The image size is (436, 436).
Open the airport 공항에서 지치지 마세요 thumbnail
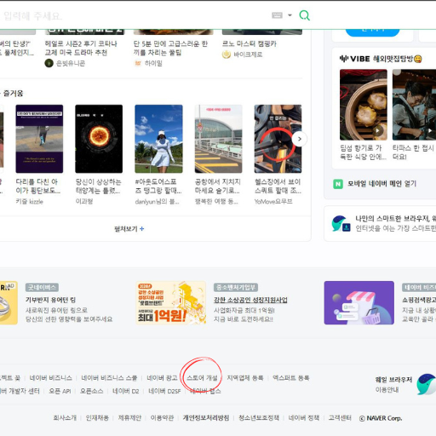pos(218,139)
